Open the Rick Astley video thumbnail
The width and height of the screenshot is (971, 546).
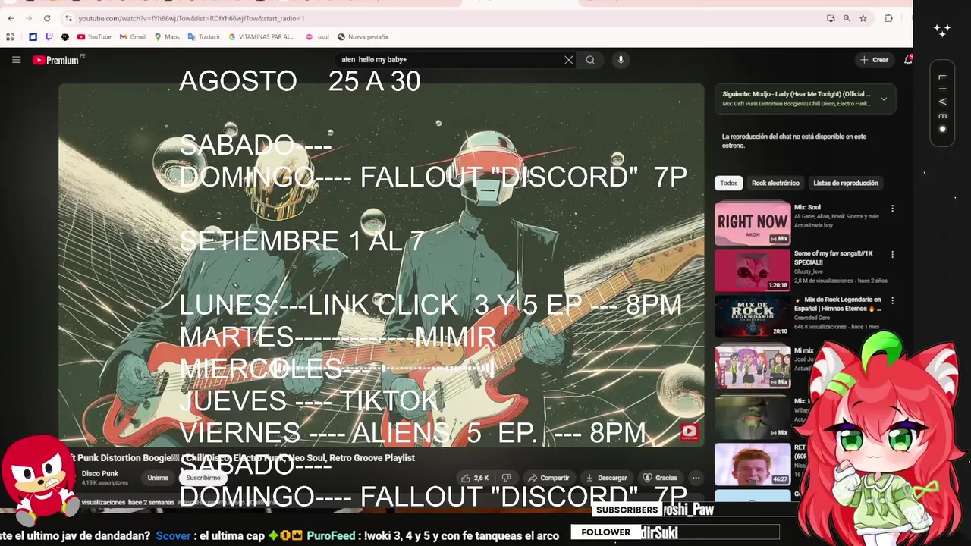pyautogui.click(x=753, y=464)
